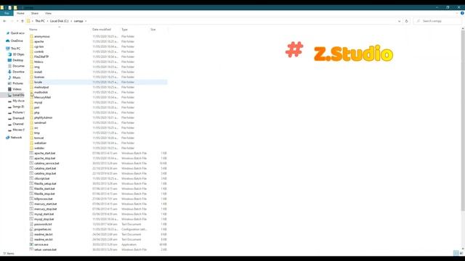Image resolution: width=465 pixels, height=261 pixels.
Task: Select the MercuryMail folder icon
Action: click(31, 97)
